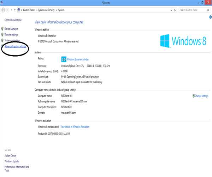
Task: Open the Windows Experience Index link
Action: [x=78, y=59]
